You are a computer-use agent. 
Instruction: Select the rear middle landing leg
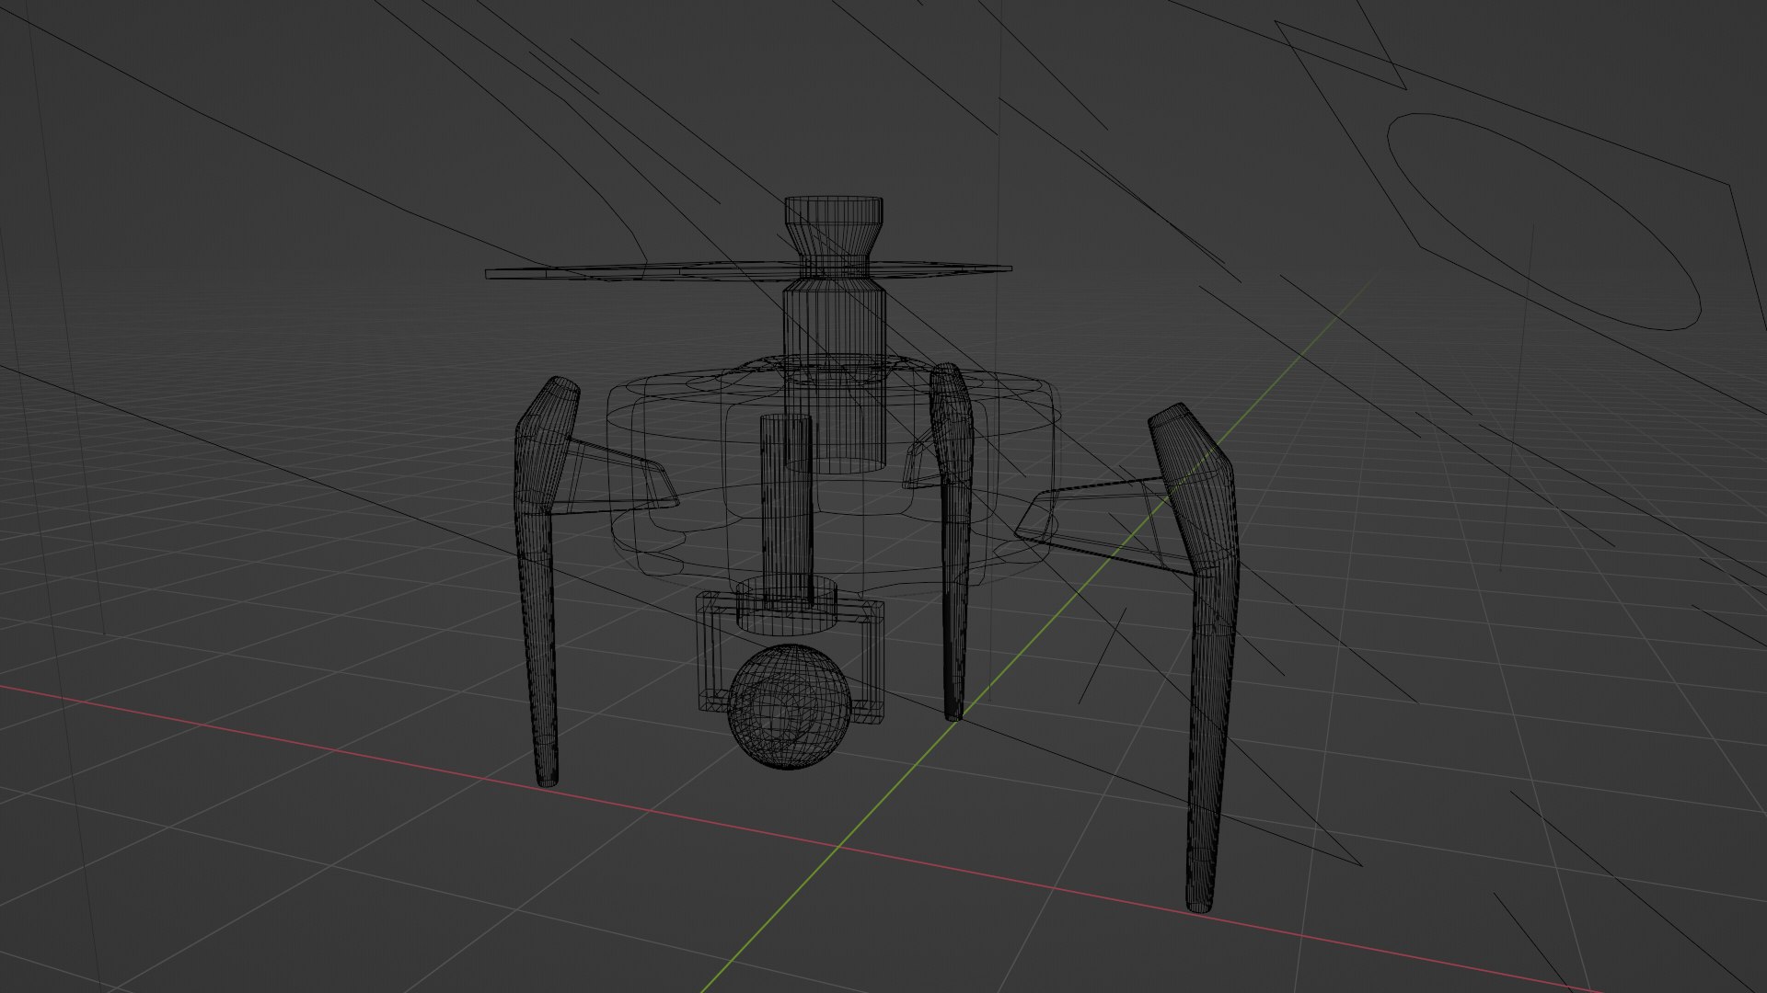[953, 542]
